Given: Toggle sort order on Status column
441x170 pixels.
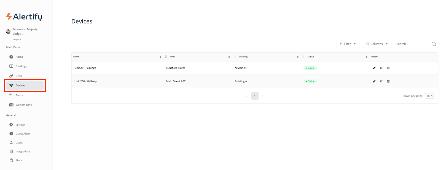Looking at the screenshot, I should [x=366, y=57].
